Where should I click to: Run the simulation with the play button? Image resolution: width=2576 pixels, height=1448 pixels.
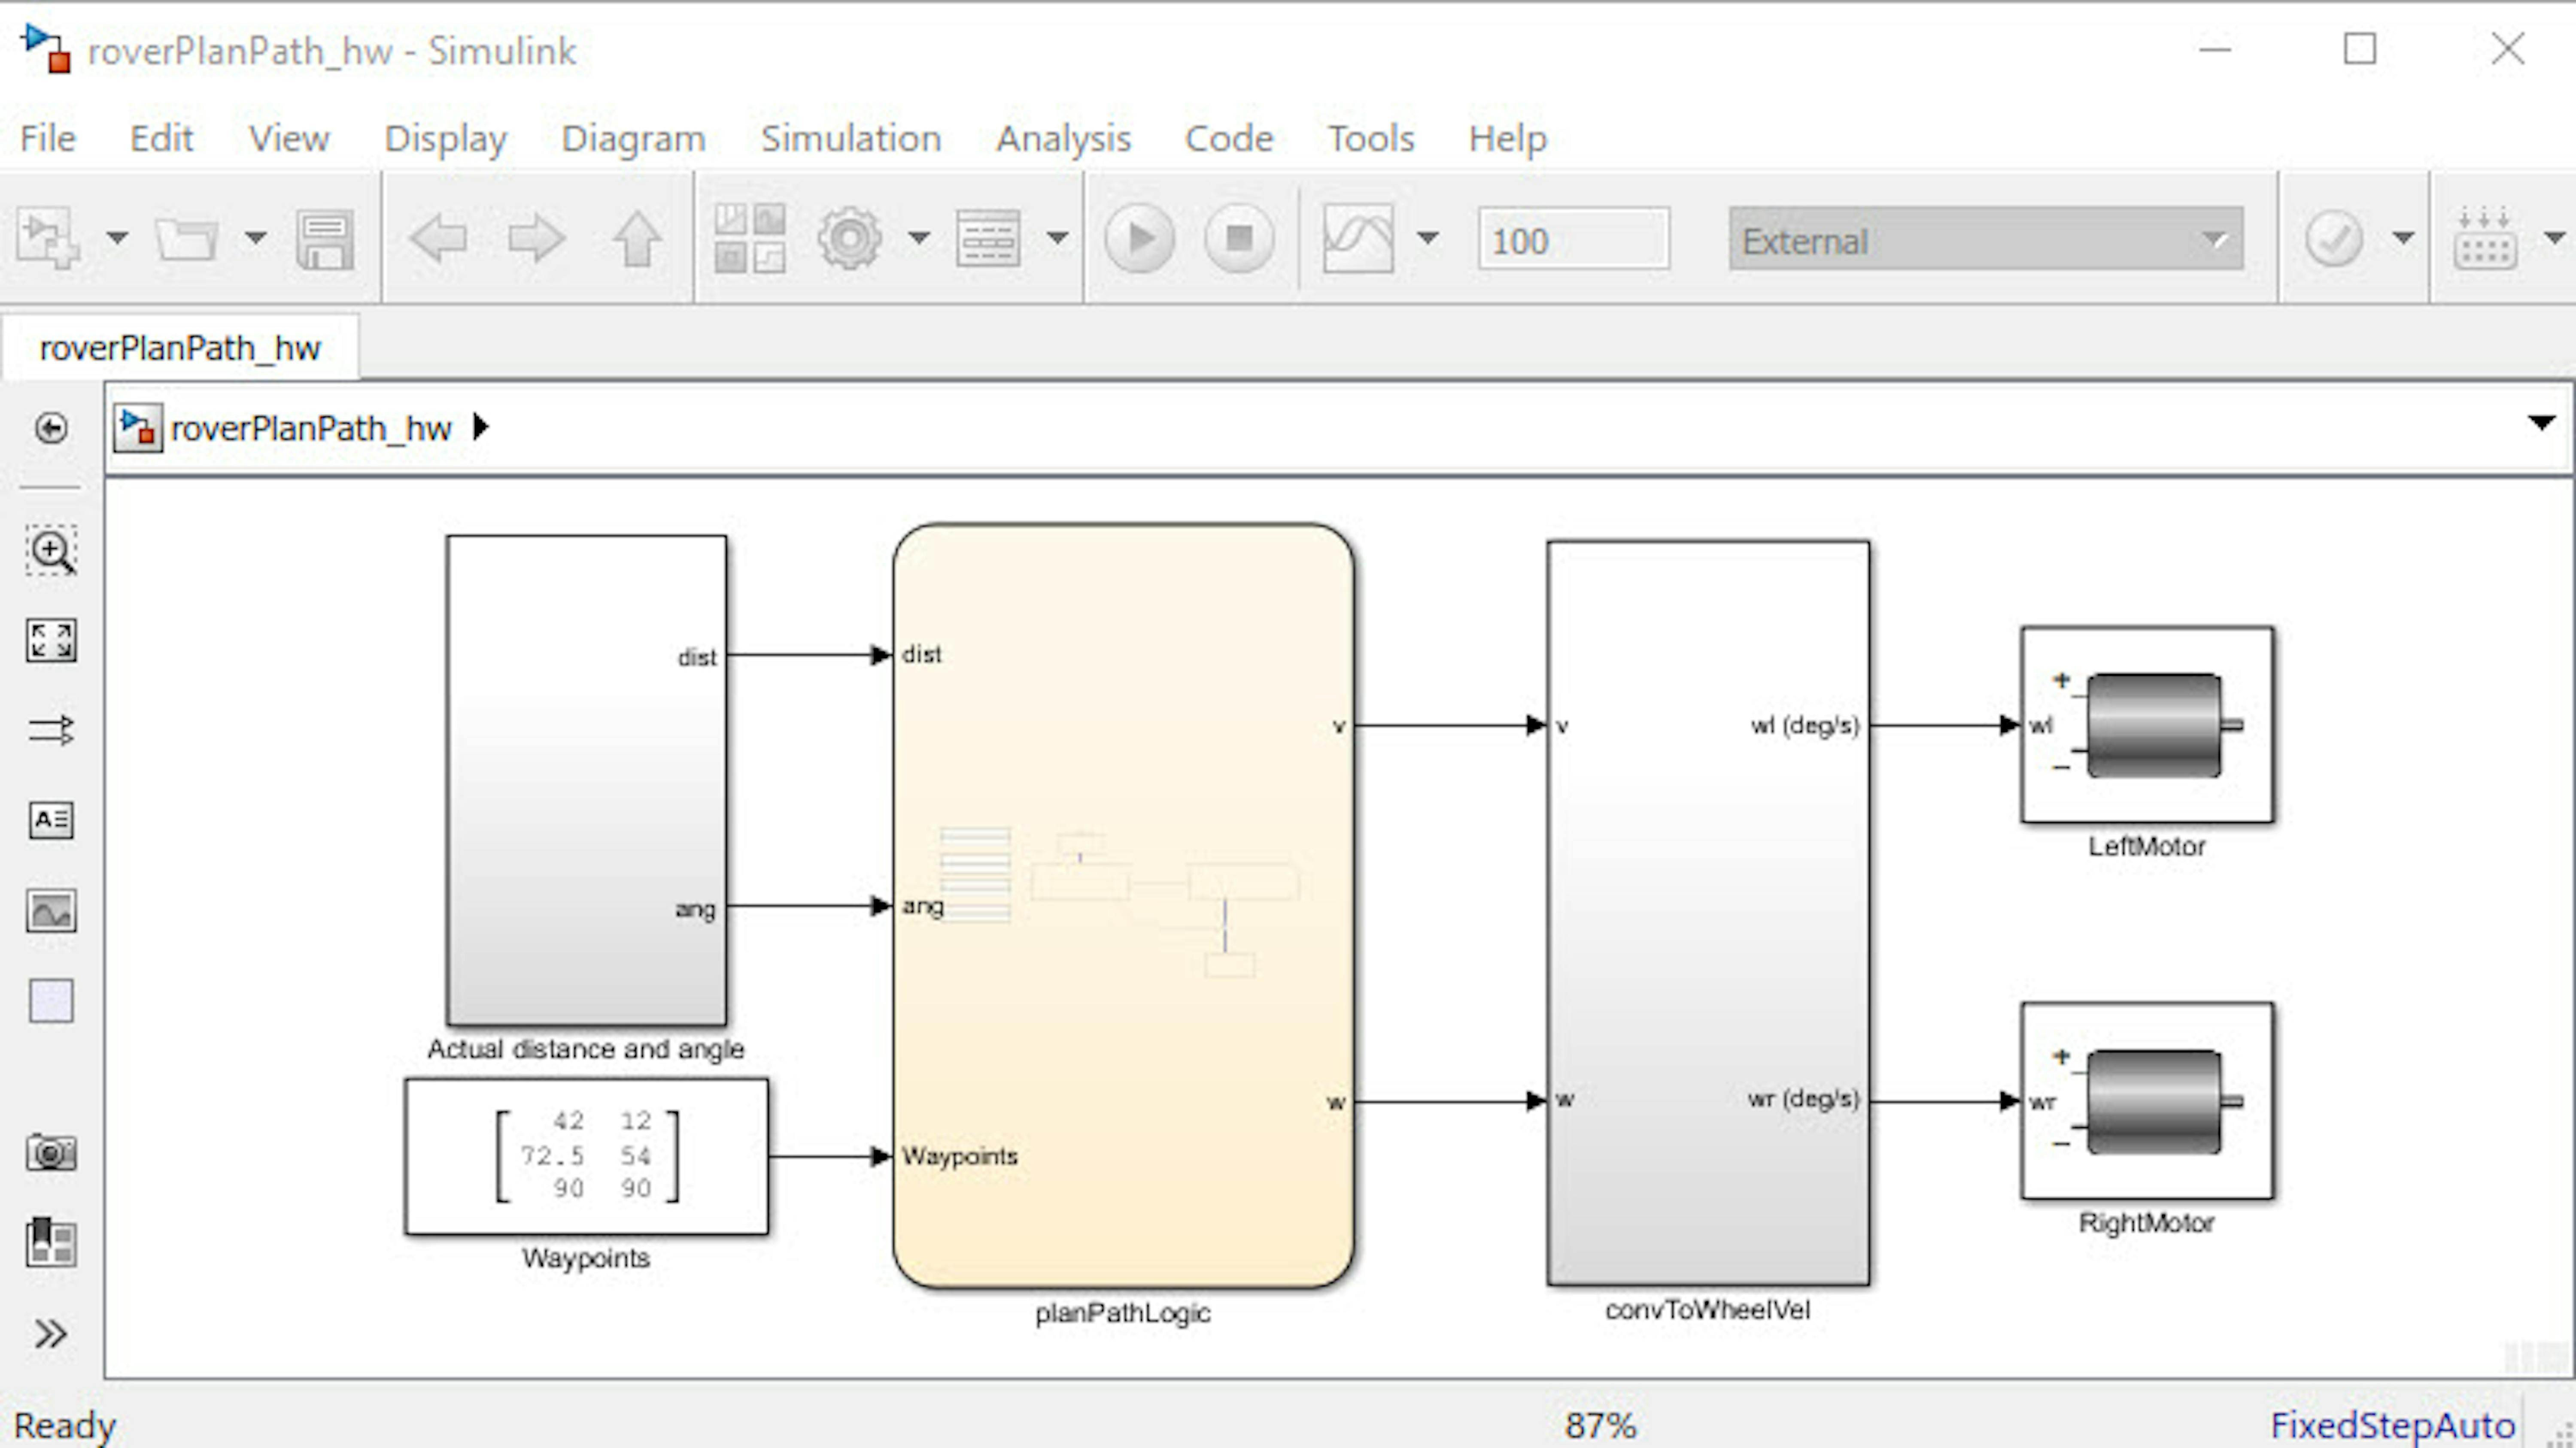pyautogui.click(x=1139, y=239)
